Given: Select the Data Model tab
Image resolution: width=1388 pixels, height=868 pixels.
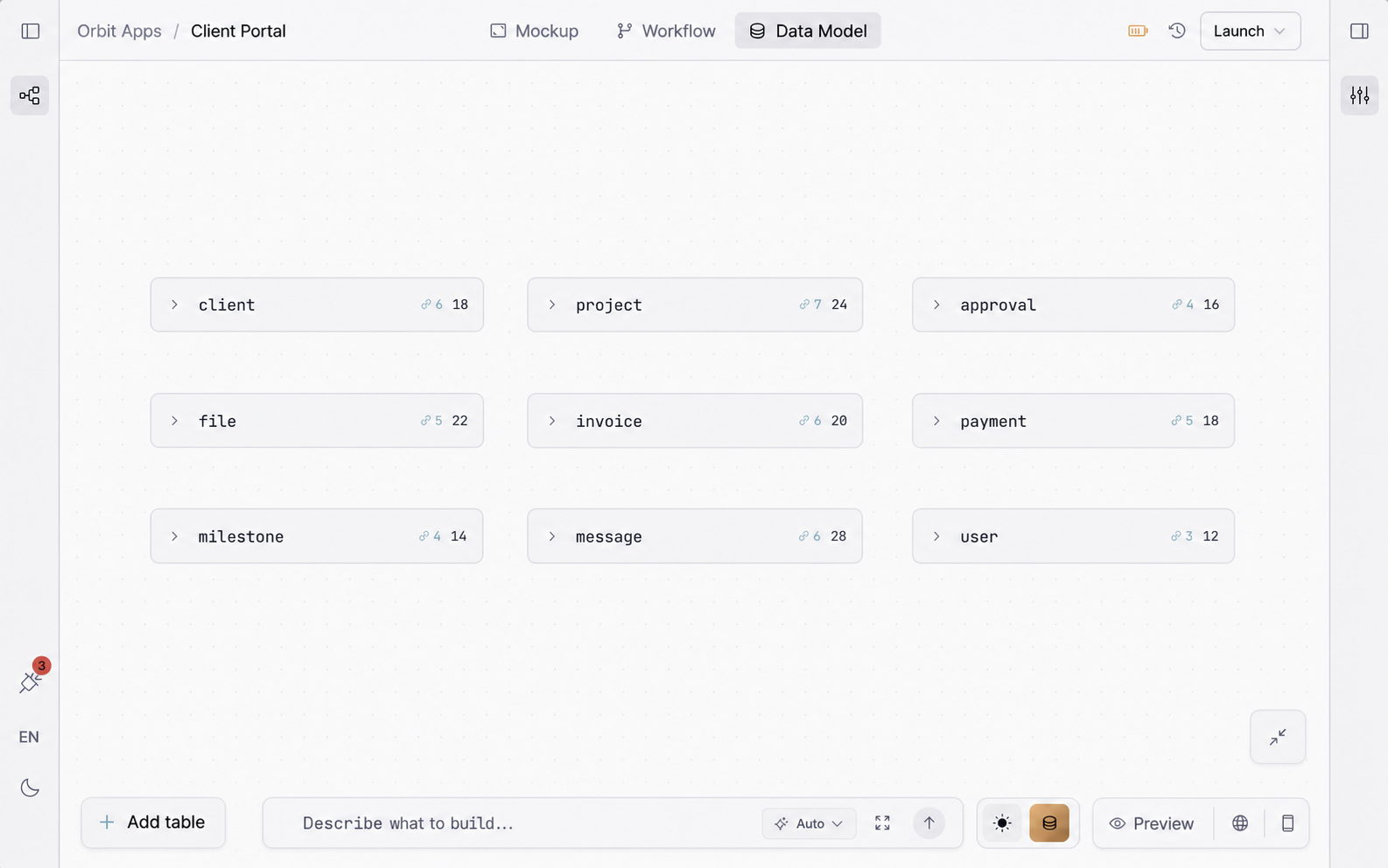Looking at the screenshot, I should coord(808,31).
